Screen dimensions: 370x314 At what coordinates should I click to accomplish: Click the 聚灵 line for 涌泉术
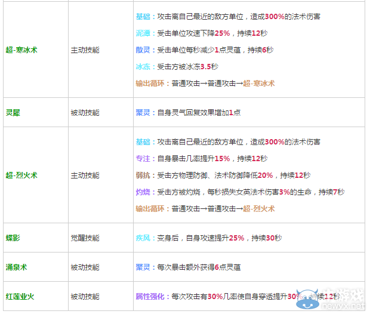[x=189, y=267]
